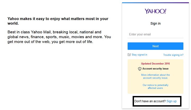Click the shield security icon

140,69
